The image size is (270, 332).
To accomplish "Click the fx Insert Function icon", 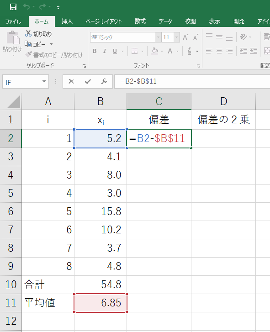I will point(104,81).
